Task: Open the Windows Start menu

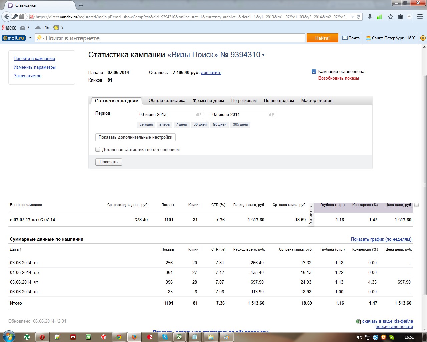Action: pos(8,337)
